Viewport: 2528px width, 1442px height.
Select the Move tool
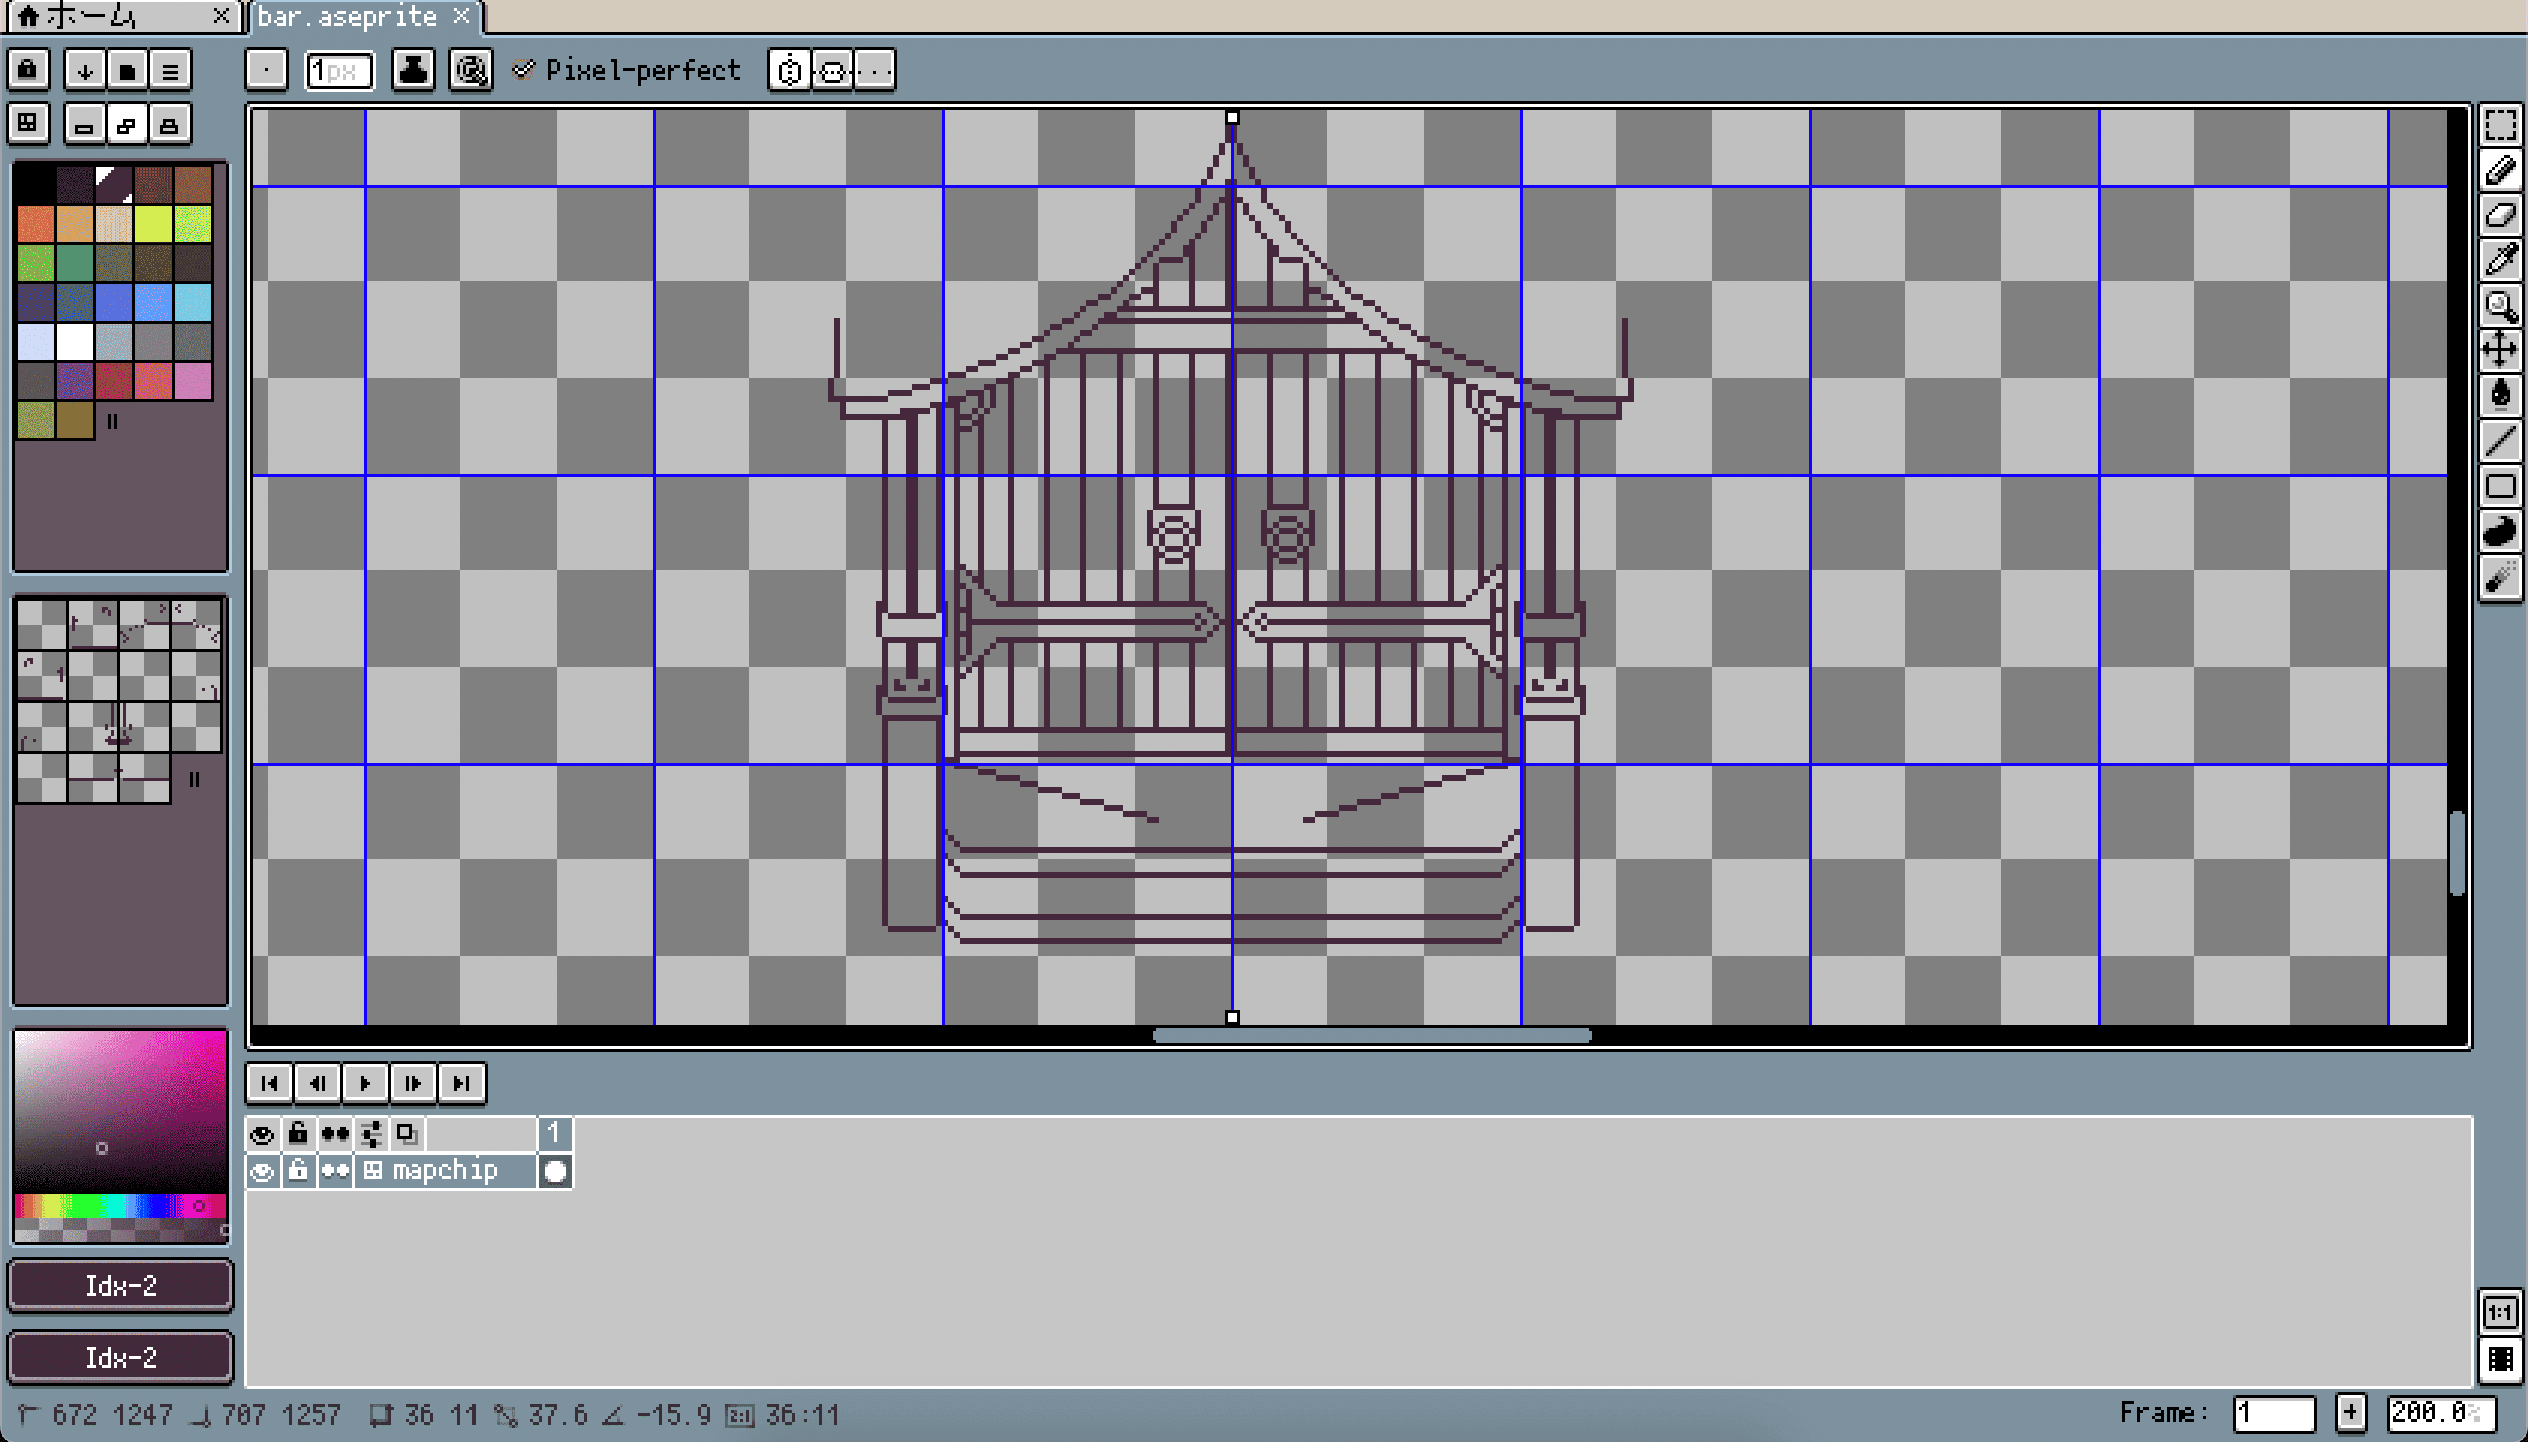coord(2499,350)
